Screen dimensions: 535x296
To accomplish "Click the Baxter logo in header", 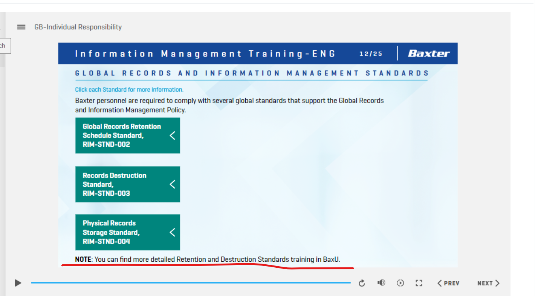I will 429,54.
